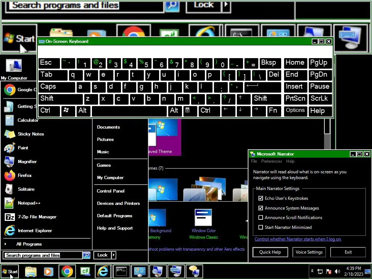Image resolution: width=372 pixels, height=279 pixels.
Task: Switch to Command Prompt taskbar icon
Action: (x=121, y=271)
